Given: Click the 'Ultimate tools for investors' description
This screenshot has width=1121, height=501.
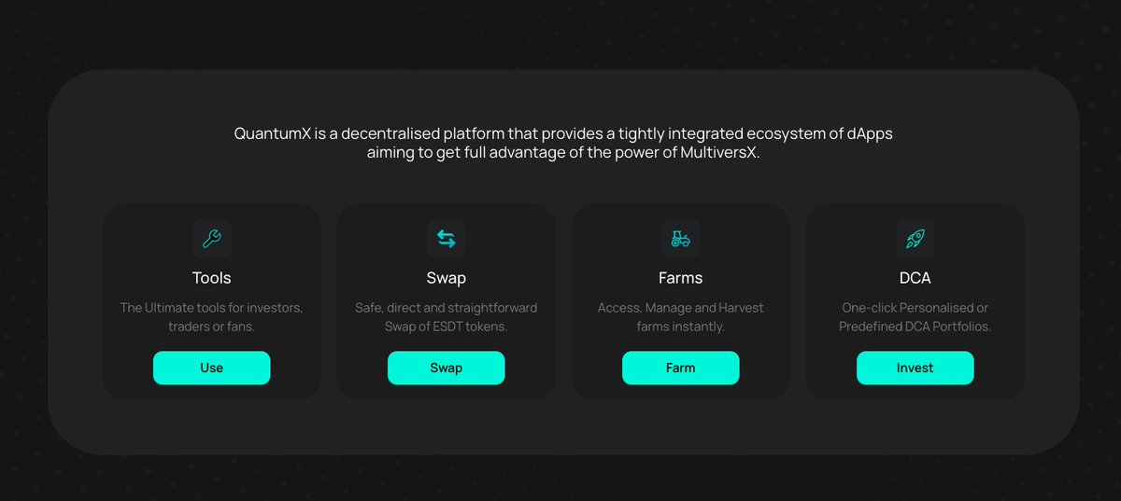Looking at the screenshot, I should [212, 317].
